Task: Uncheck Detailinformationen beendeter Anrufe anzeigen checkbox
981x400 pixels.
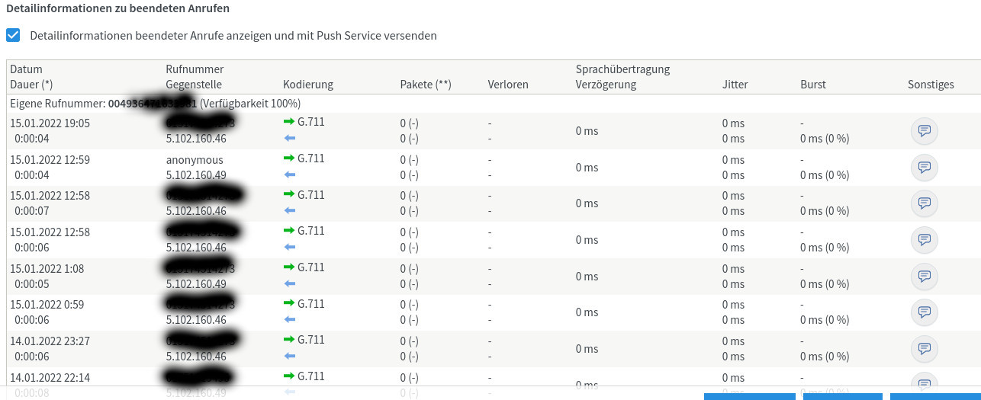Action: (x=13, y=35)
